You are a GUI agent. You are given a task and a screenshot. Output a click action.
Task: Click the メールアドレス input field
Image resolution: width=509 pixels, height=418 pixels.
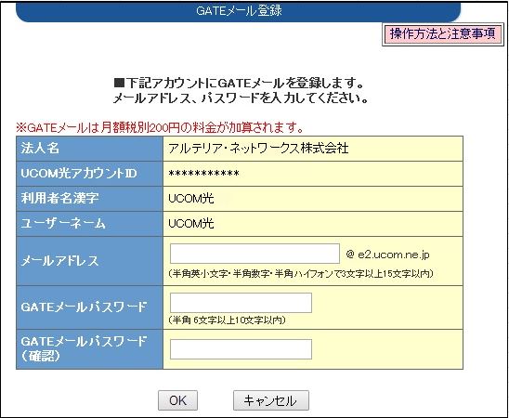click(254, 254)
